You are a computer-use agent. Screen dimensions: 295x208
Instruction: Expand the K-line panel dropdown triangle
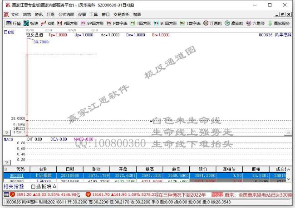coord(7,132)
